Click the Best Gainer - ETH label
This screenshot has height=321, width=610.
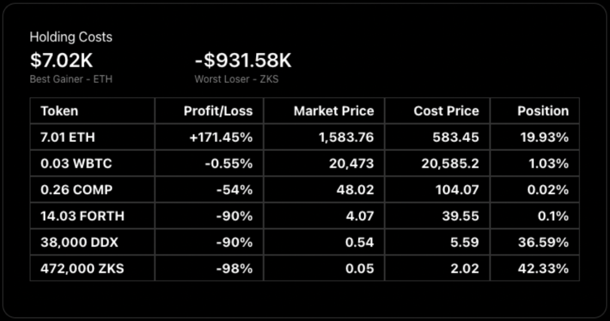[x=71, y=79]
